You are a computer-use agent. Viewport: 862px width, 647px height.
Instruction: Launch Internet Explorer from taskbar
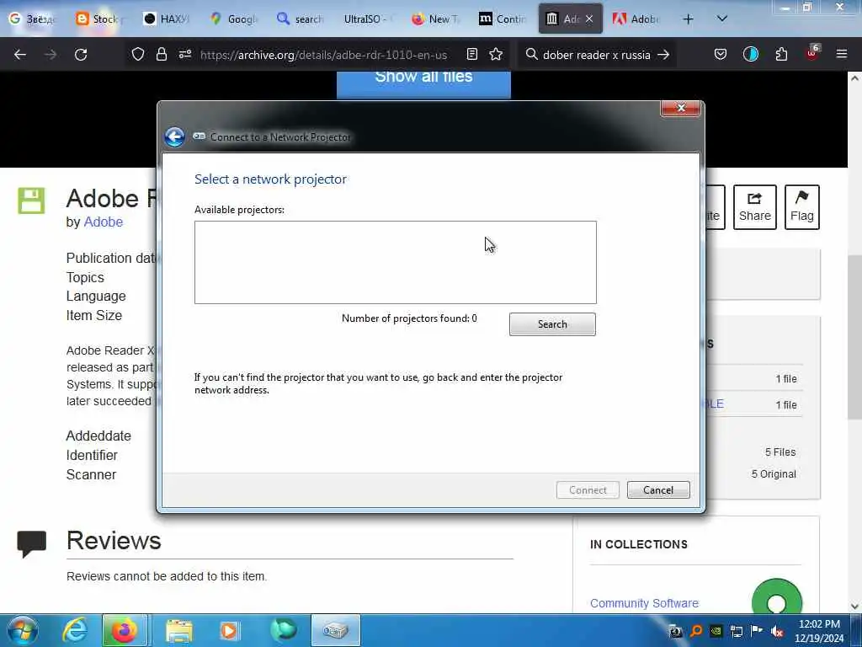(x=75, y=630)
